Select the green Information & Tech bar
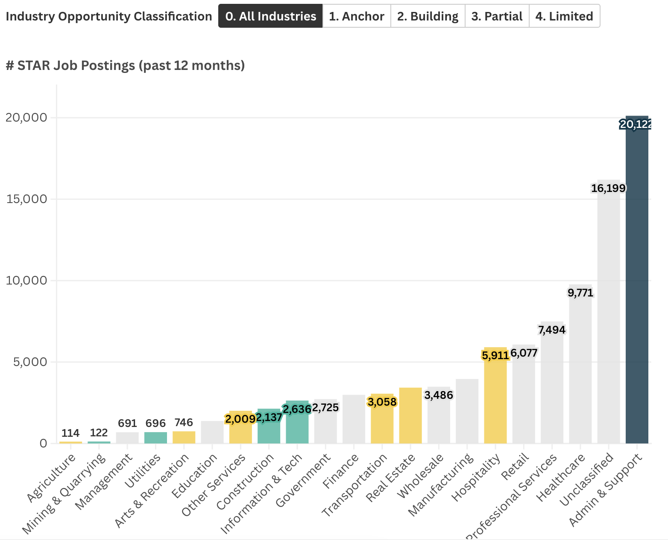 tap(297, 422)
